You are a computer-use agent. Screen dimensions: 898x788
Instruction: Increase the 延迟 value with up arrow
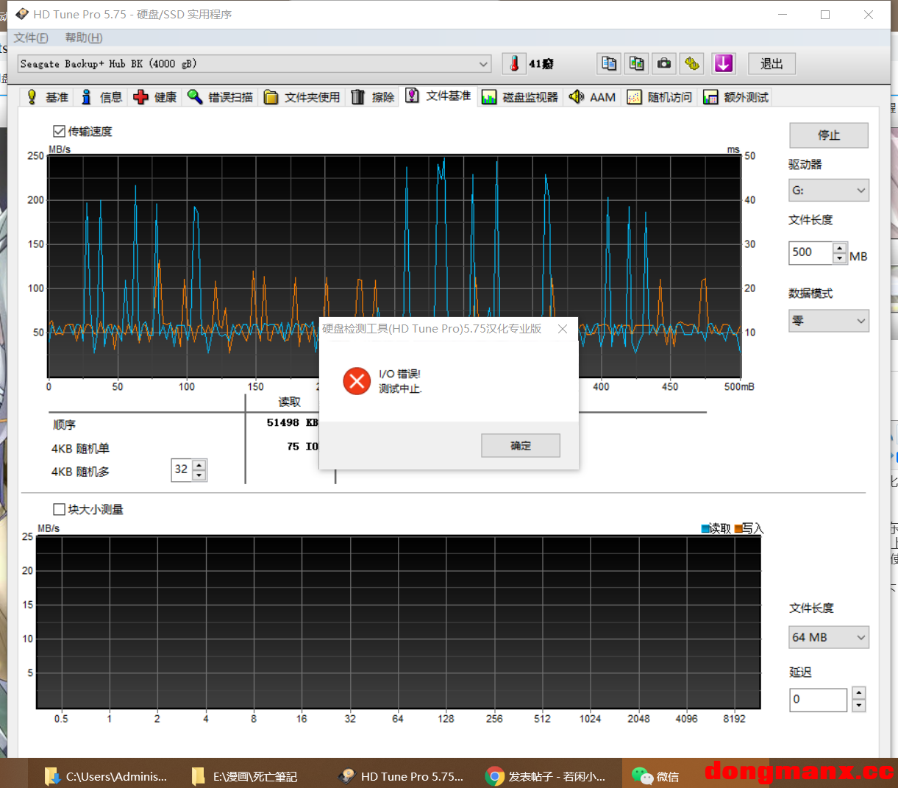[x=858, y=693]
